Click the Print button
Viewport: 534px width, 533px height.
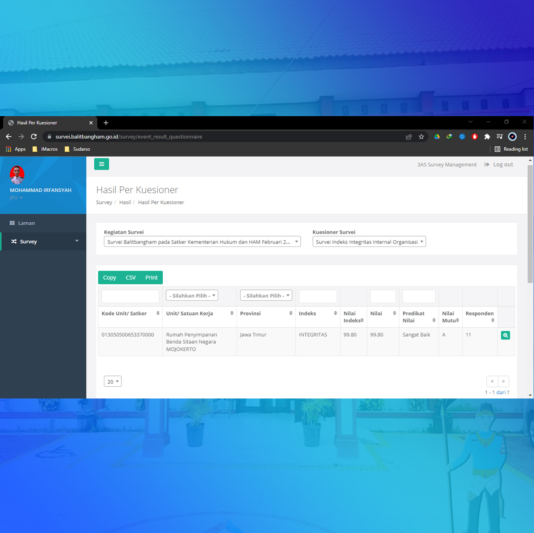151,277
